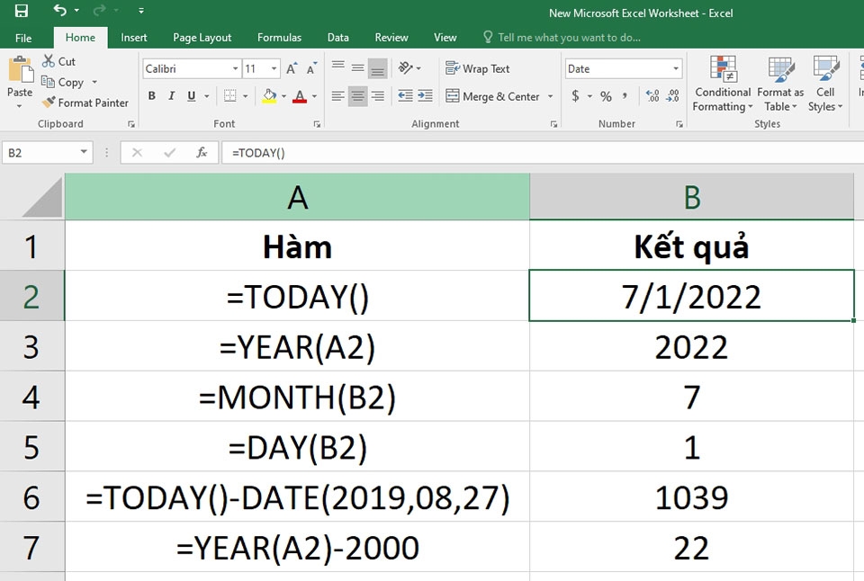864x581 pixels.
Task: Toggle Top Align
Action: tap(338, 67)
